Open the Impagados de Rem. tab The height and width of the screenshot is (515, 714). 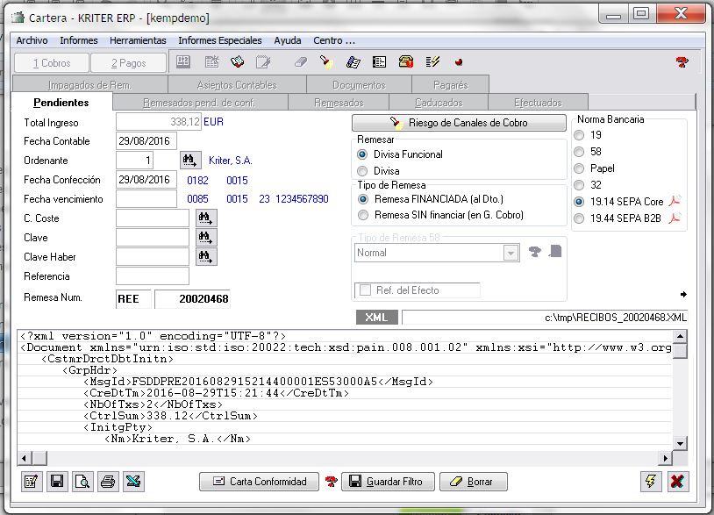[90, 85]
